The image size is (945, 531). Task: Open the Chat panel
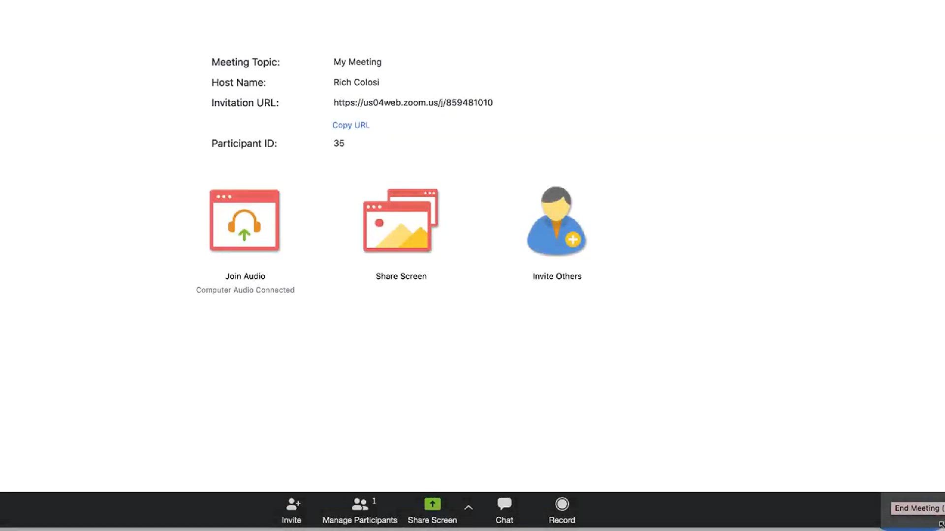click(x=504, y=510)
